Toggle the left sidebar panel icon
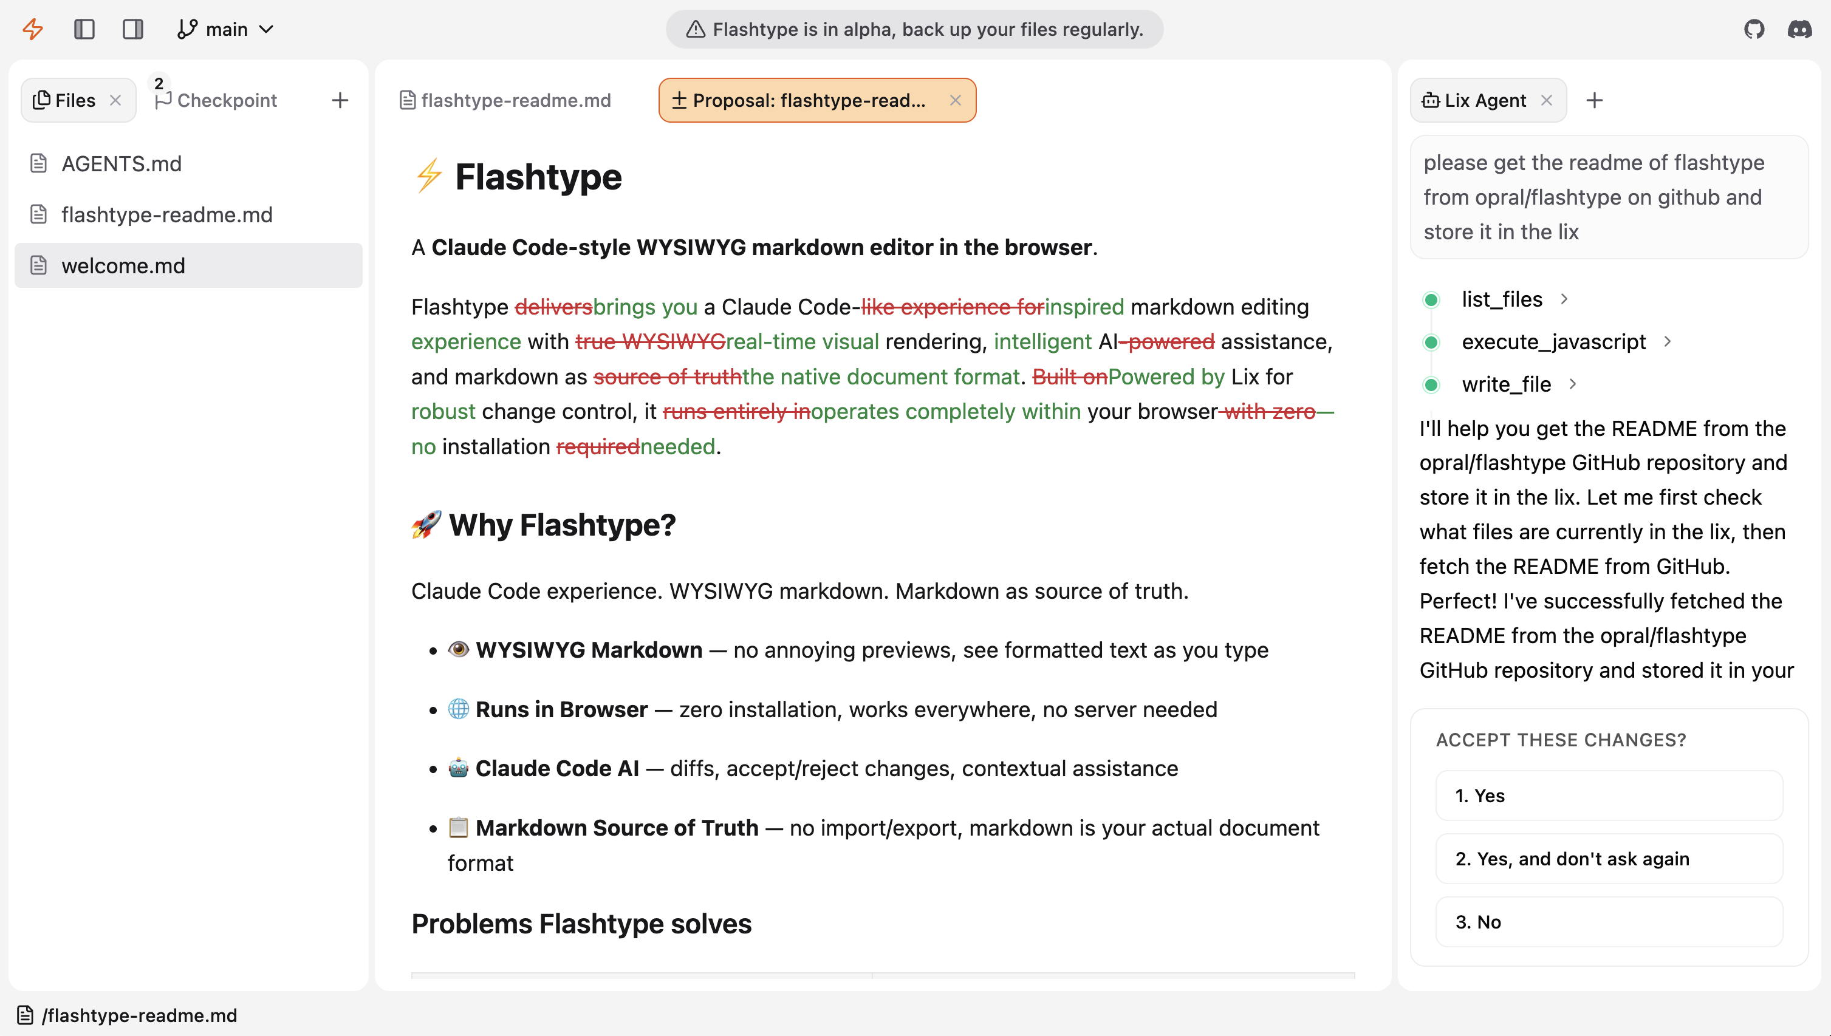 click(x=84, y=29)
